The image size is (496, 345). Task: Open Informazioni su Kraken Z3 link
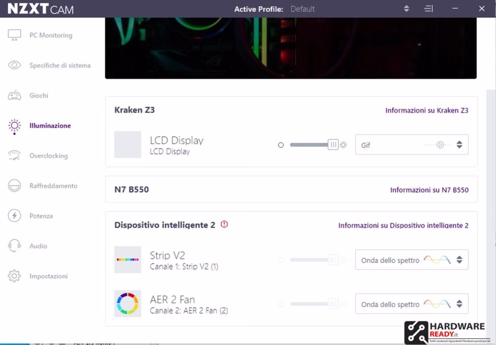(x=427, y=110)
